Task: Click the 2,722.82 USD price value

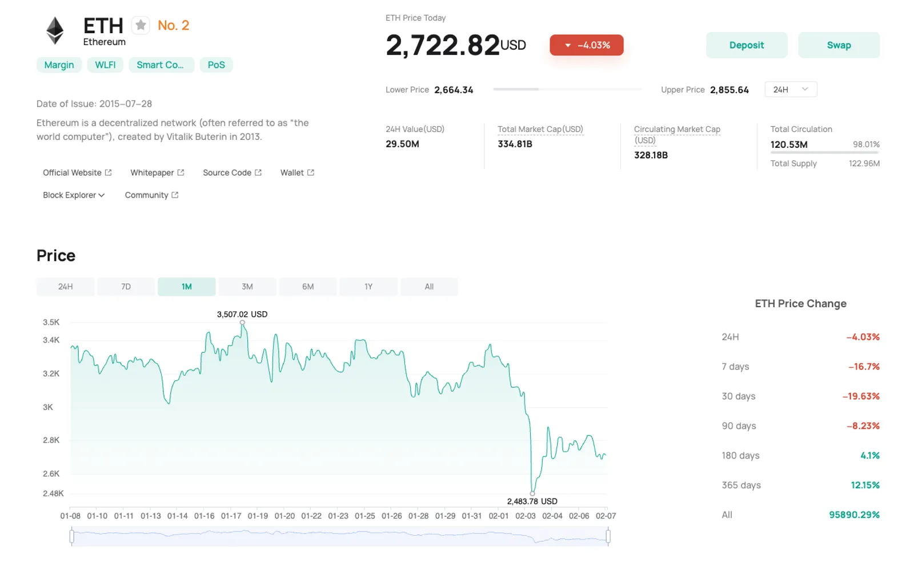Action: coord(456,45)
